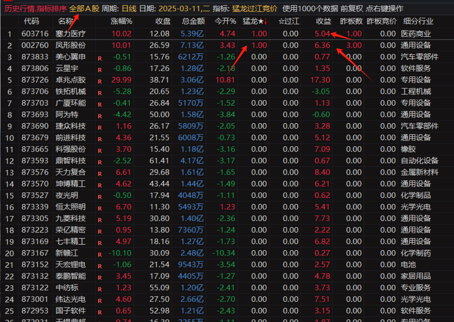Viewport: 454px width, 322px height.
Task: Click stock code 873726 in the list
Action: (x=35, y=80)
